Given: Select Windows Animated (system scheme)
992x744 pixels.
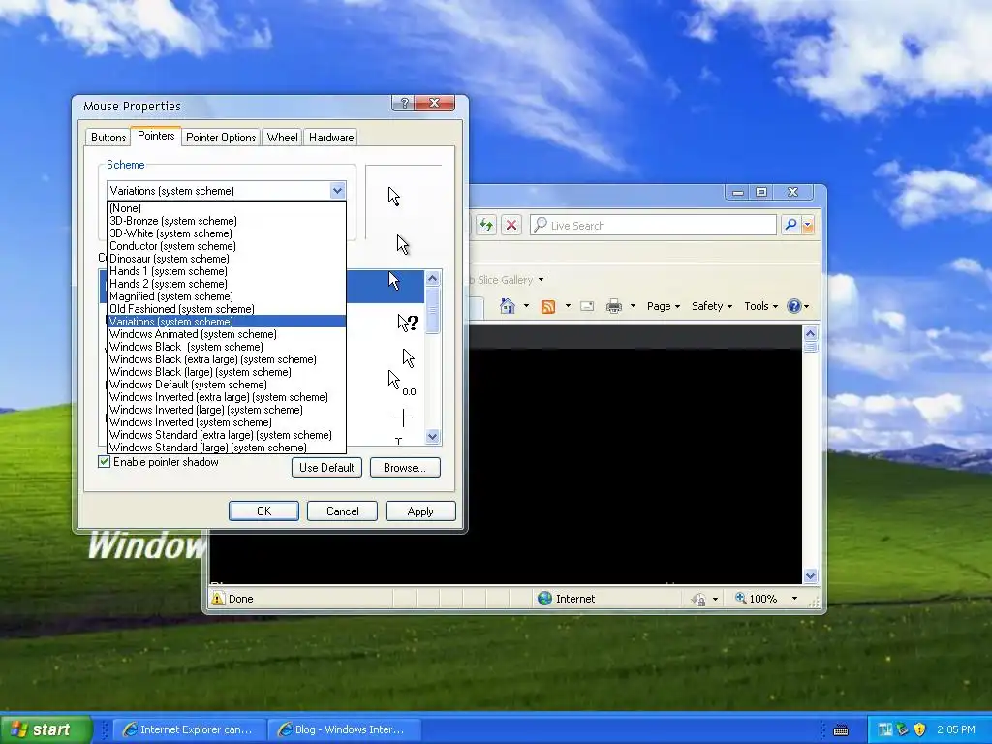Looking at the screenshot, I should coord(227,334).
